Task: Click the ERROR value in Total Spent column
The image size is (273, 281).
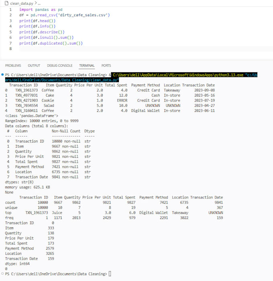Action: pyautogui.click(x=122, y=100)
